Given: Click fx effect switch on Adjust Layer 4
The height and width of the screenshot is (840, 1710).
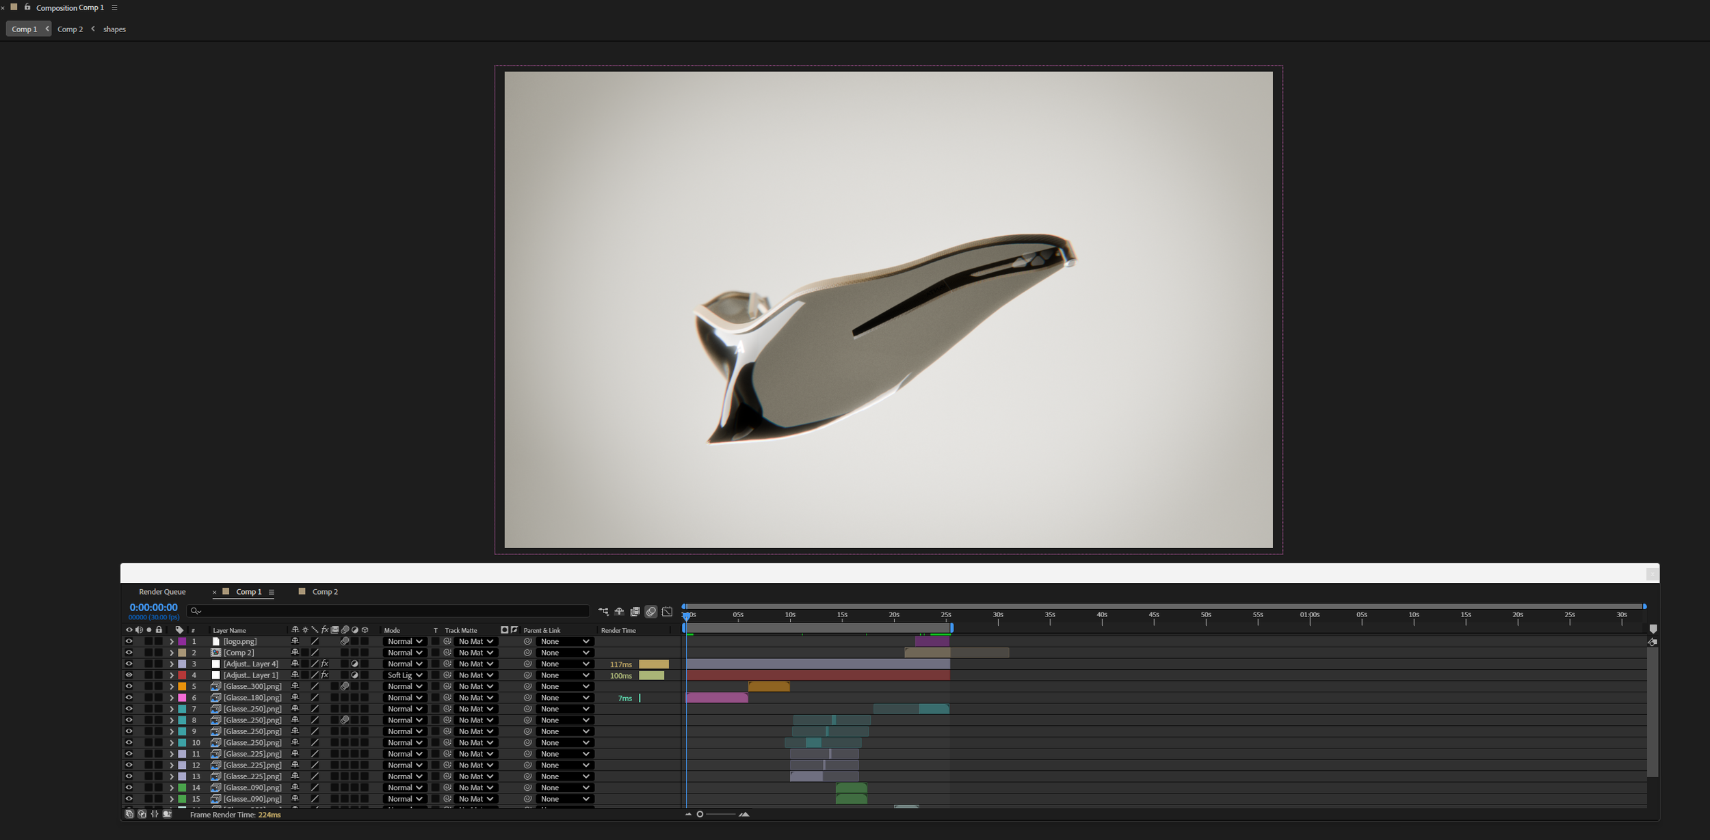Looking at the screenshot, I should pyautogui.click(x=325, y=664).
